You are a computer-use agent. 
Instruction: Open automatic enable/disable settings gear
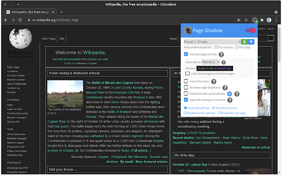(230, 94)
